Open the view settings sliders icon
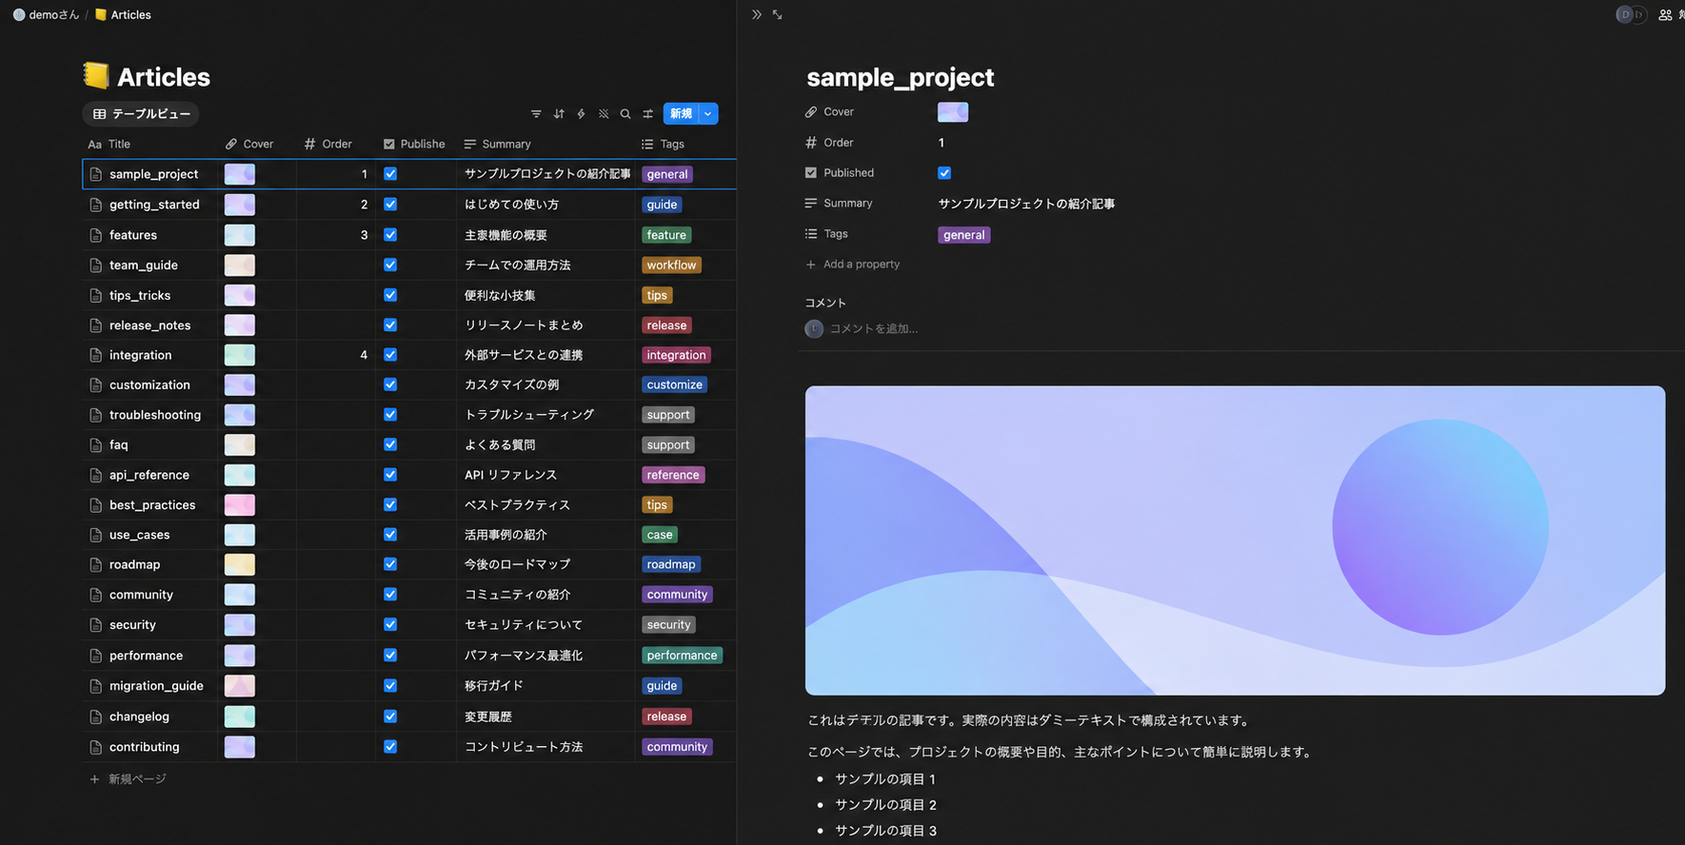 pos(648,114)
